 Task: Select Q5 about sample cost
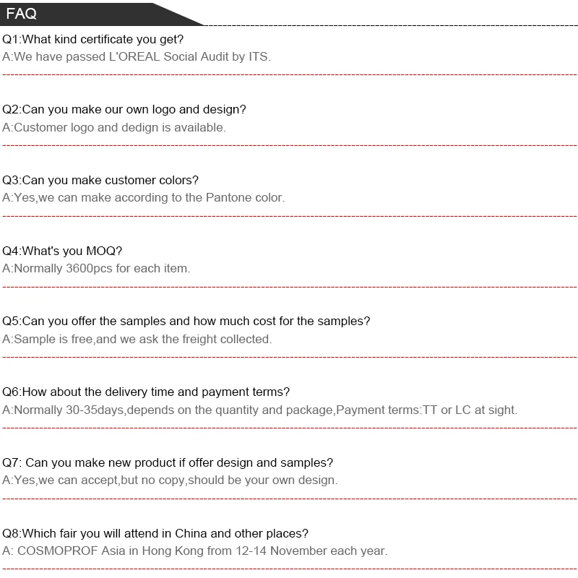pos(186,321)
